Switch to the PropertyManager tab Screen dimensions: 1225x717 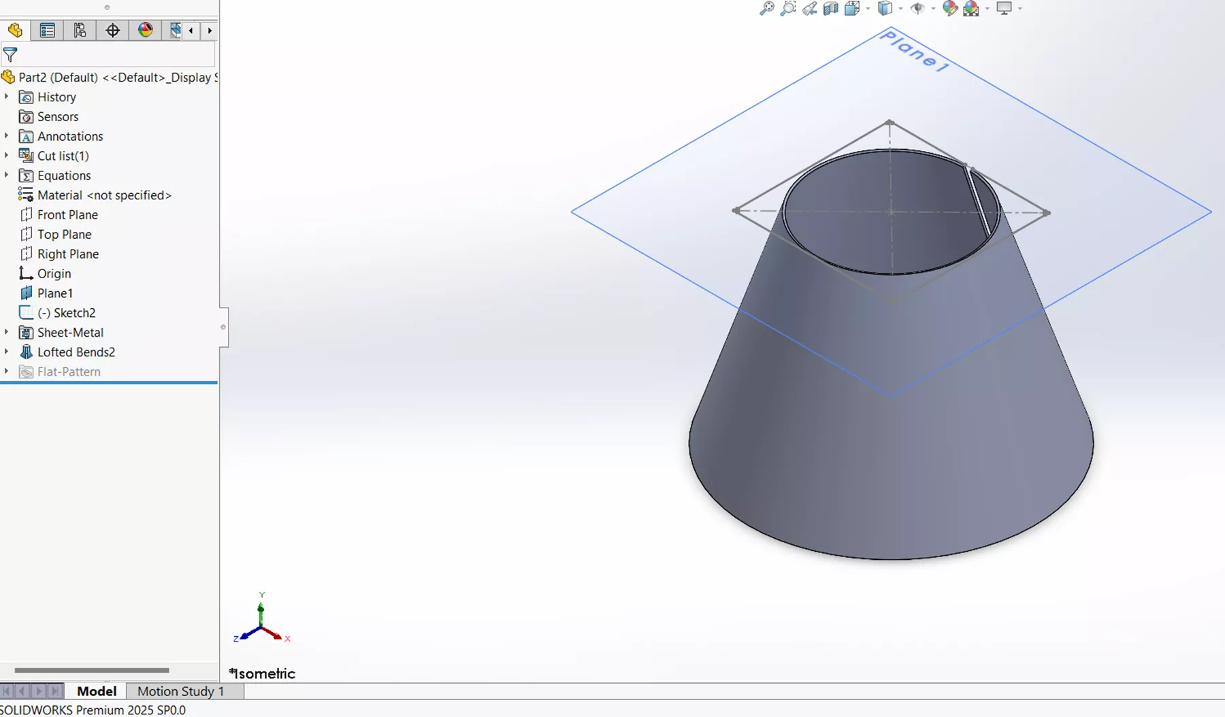pos(47,30)
